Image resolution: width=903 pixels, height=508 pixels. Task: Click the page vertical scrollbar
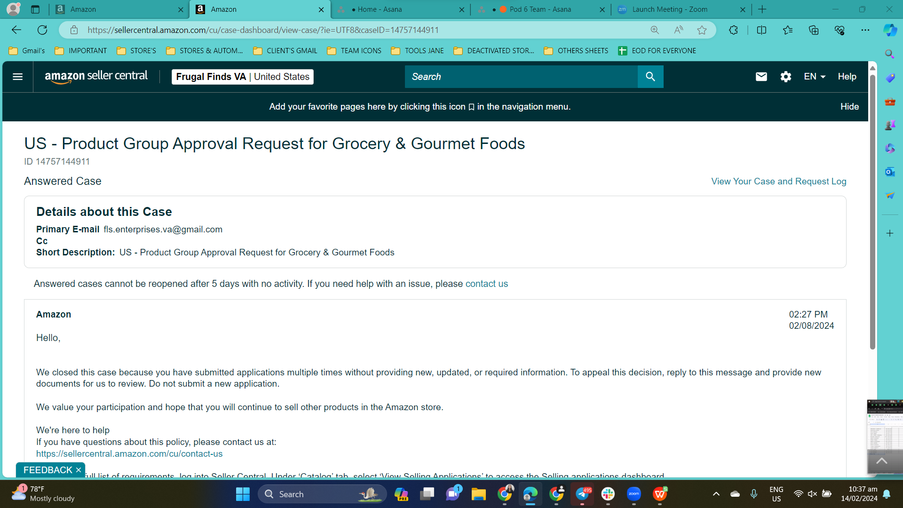[x=872, y=212]
